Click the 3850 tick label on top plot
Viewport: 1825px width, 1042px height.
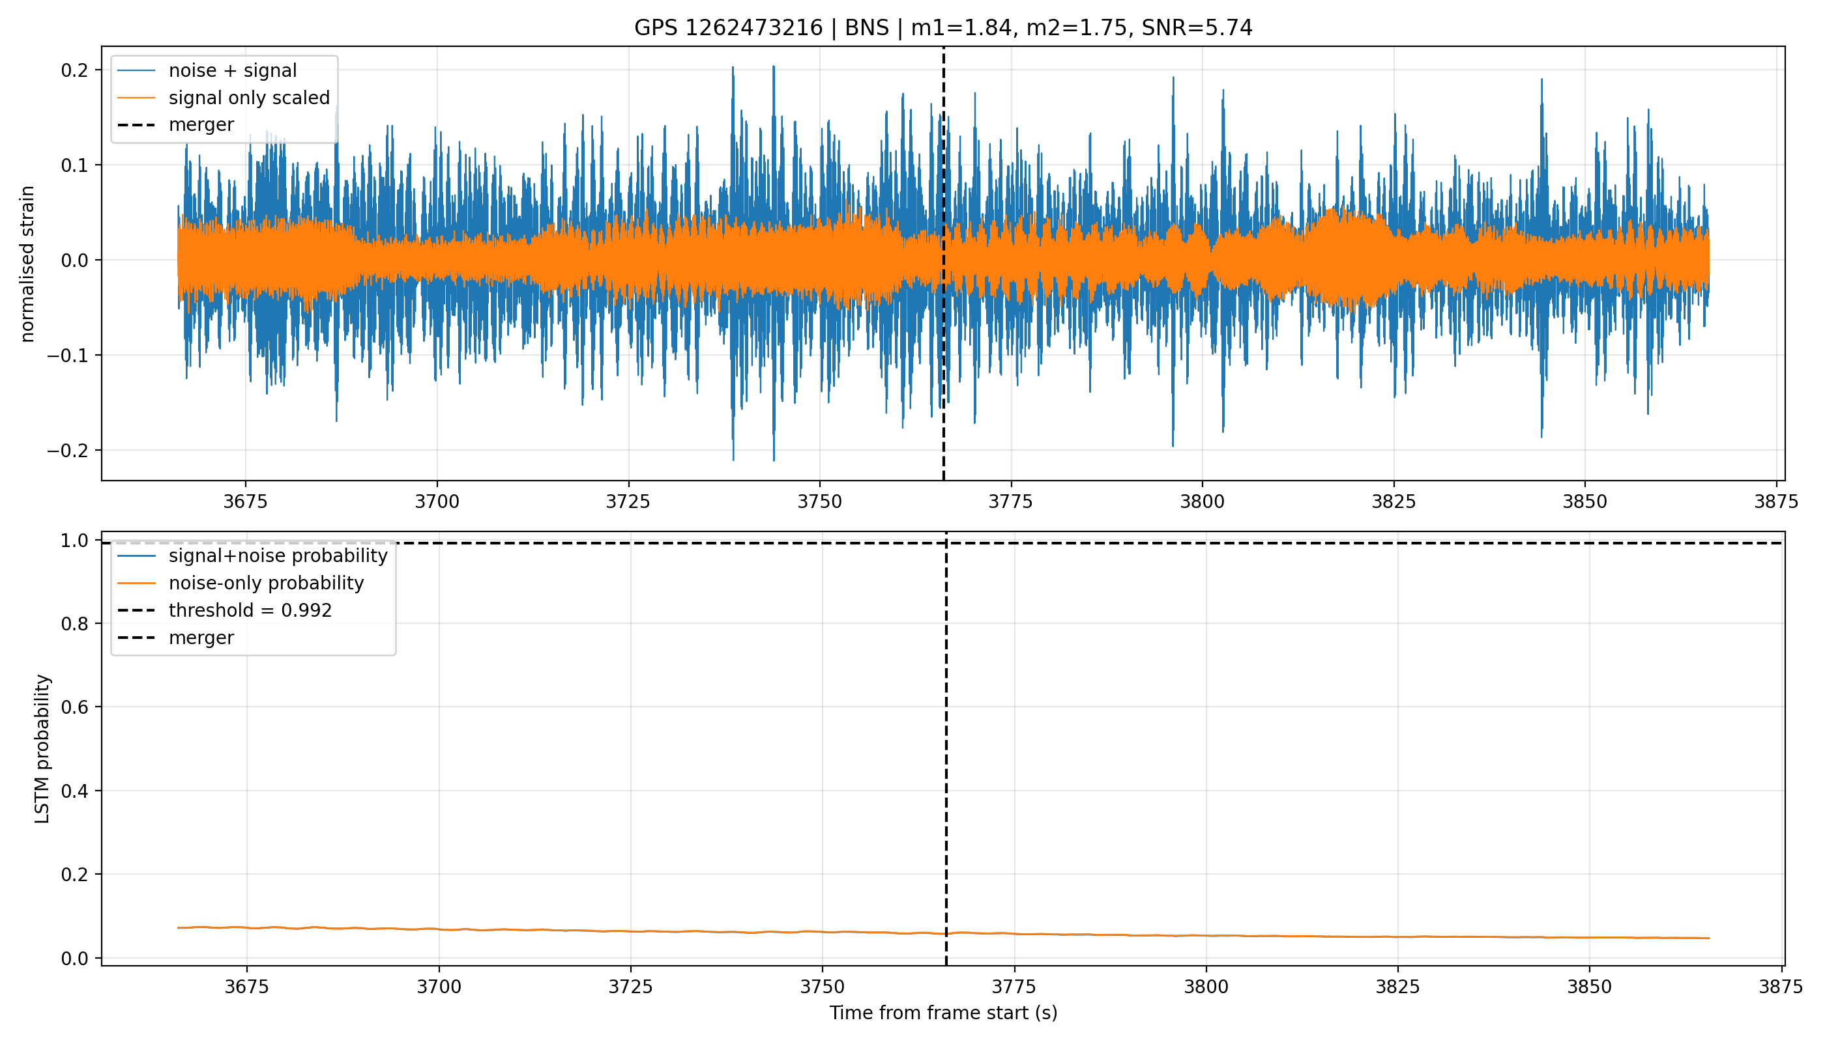(1585, 501)
